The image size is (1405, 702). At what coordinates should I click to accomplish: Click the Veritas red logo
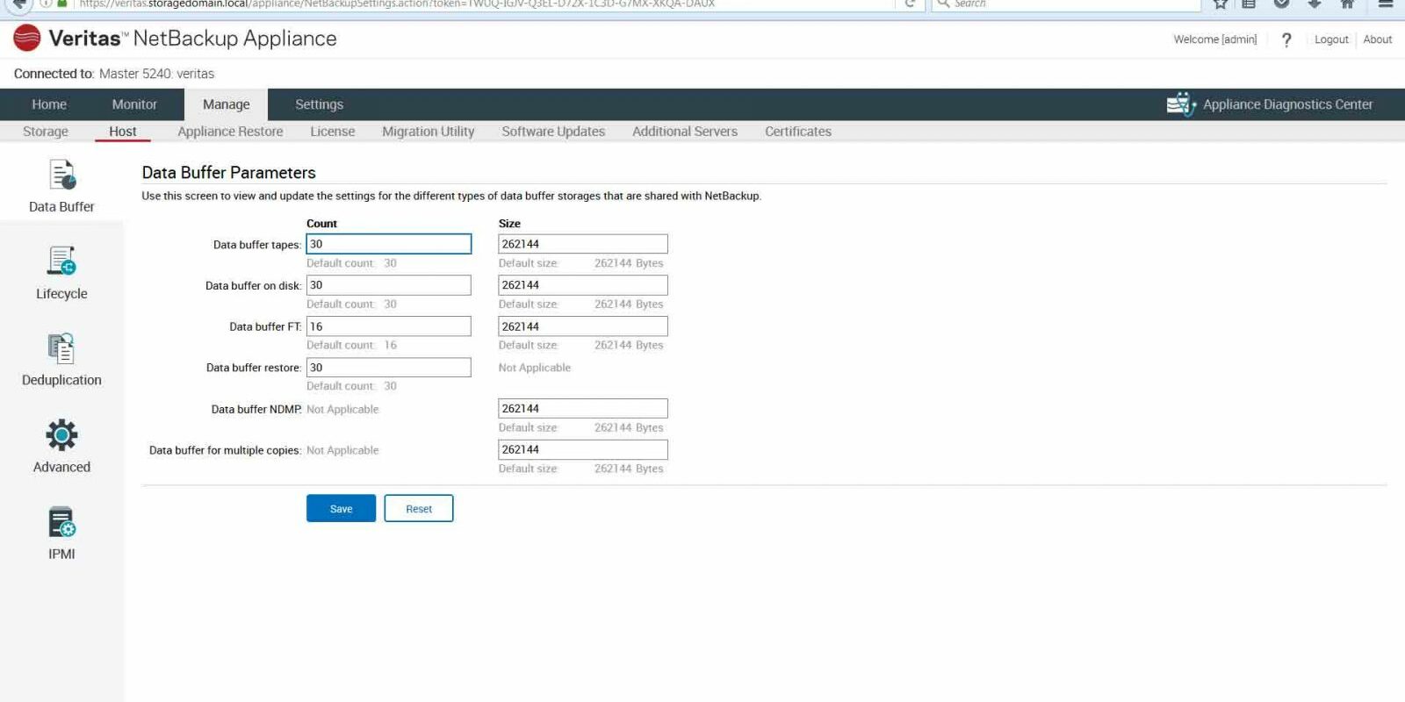27,39
